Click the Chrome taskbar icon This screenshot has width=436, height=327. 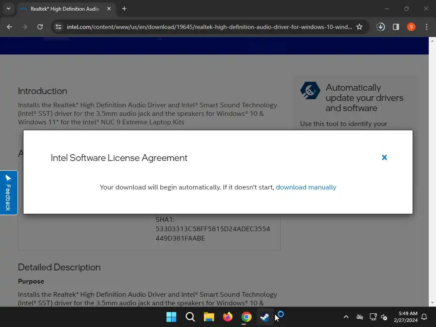247,317
